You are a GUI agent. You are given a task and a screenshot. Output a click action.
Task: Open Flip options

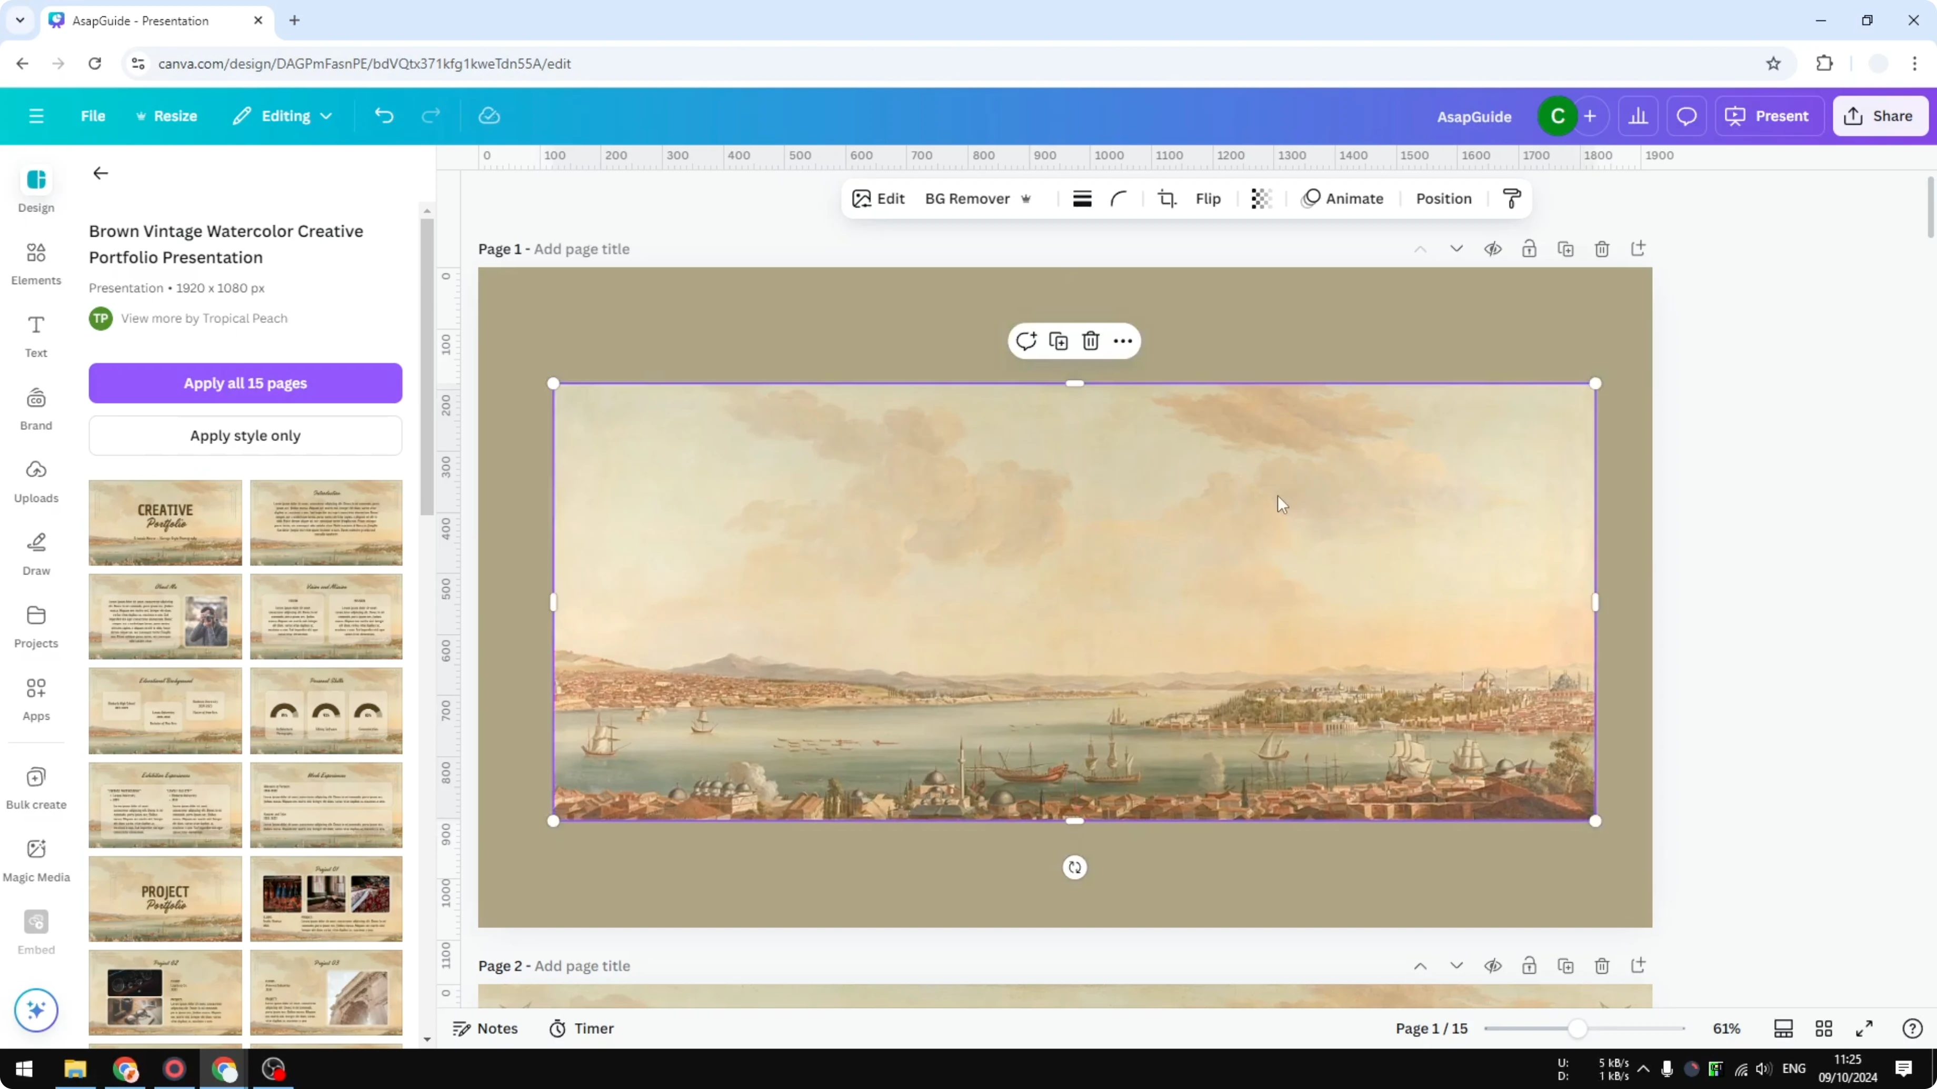pos(1207,198)
